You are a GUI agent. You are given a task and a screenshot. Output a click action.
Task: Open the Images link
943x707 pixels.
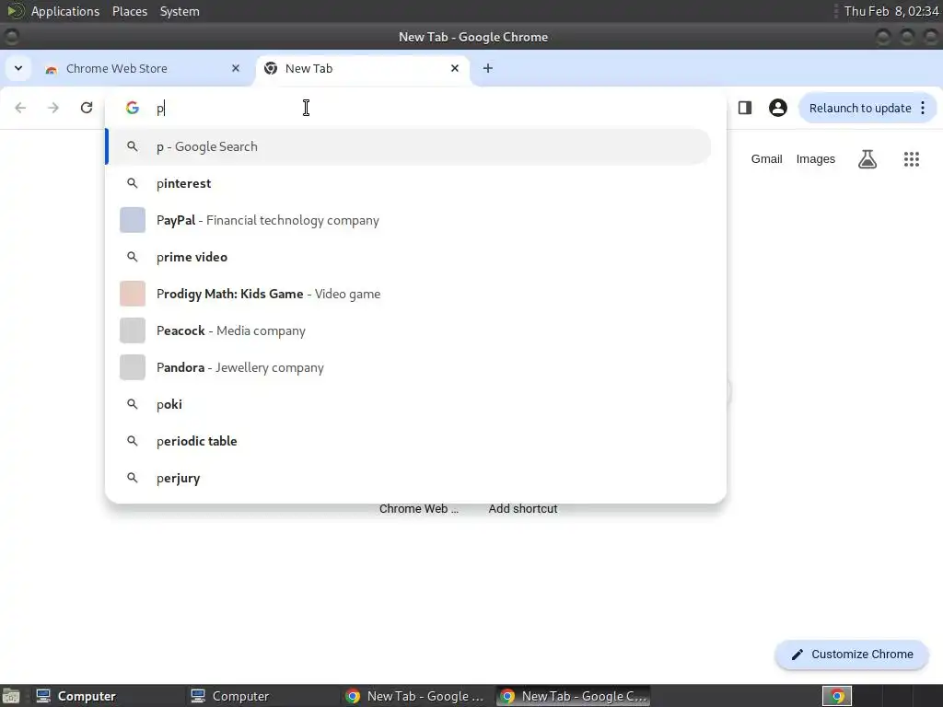816,159
